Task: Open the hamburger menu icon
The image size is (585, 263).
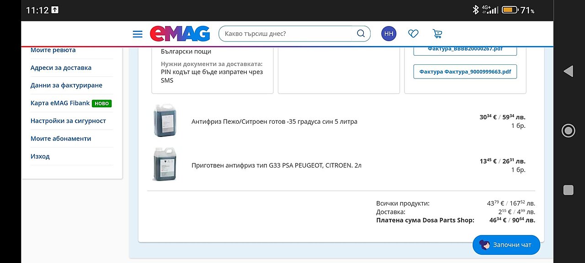Action: click(138, 34)
